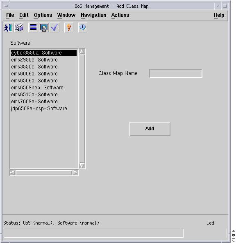Click the list scroll down arrow

point(82,166)
